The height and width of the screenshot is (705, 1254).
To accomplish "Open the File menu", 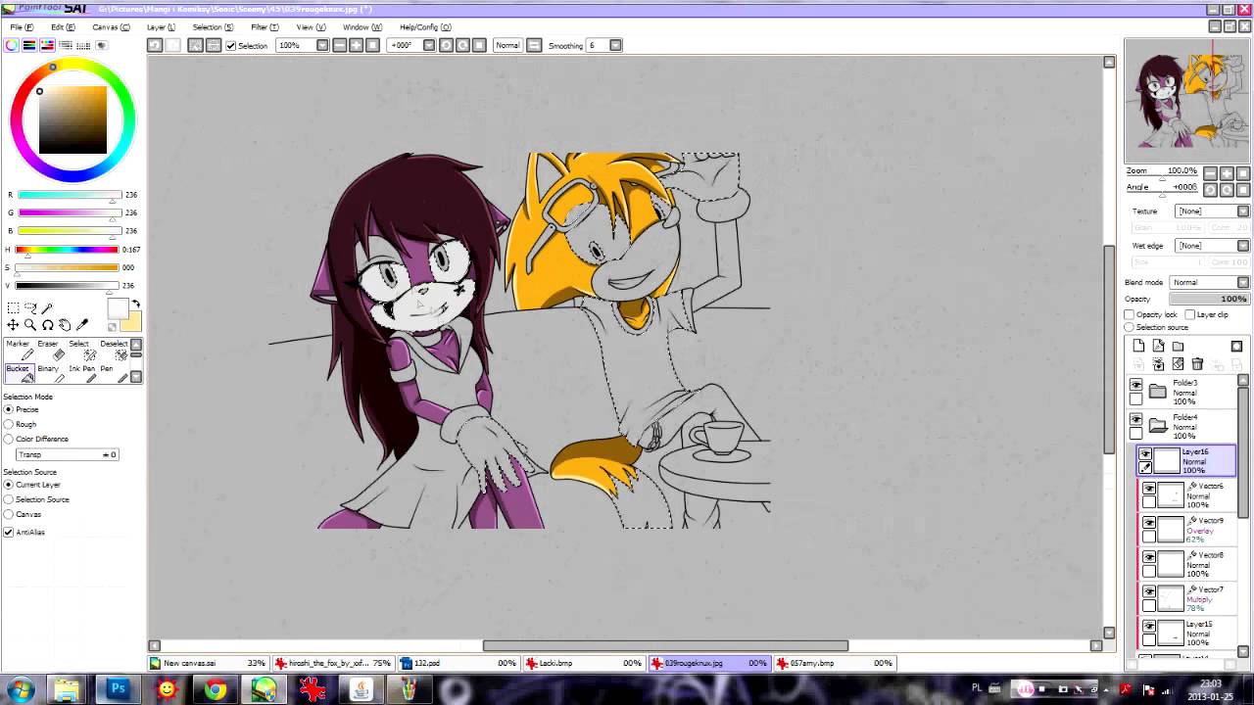I will click(22, 27).
